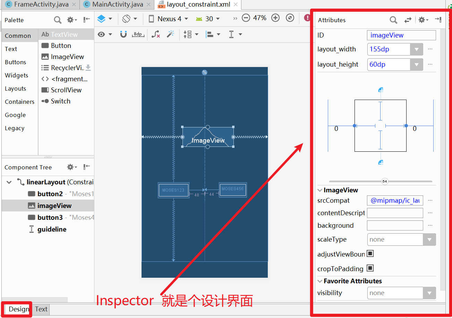Image resolution: width=452 pixels, height=318 pixels.
Task: Collapse the linearLayout tree node
Action: tap(9, 182)
